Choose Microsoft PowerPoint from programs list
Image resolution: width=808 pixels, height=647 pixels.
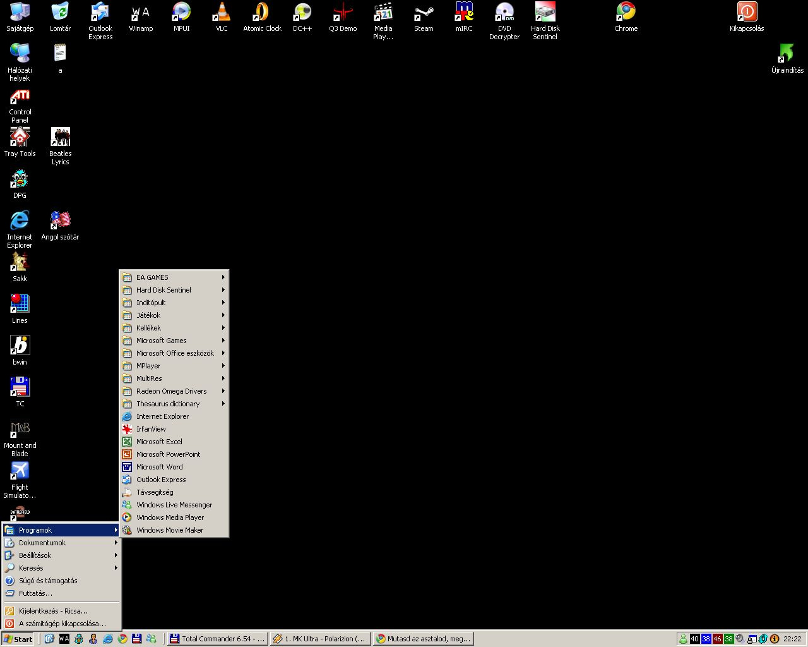[174, 454]
